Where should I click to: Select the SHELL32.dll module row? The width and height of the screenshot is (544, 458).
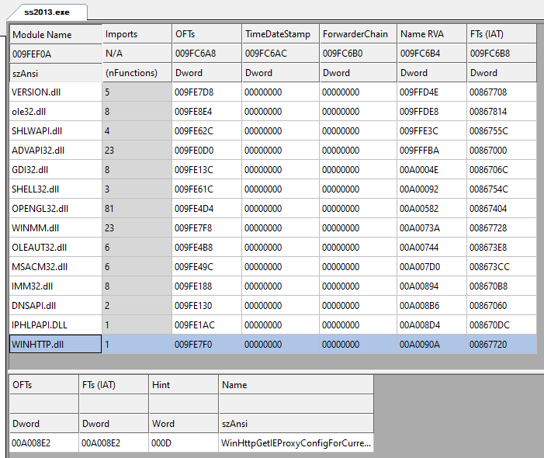coord(273,189)
